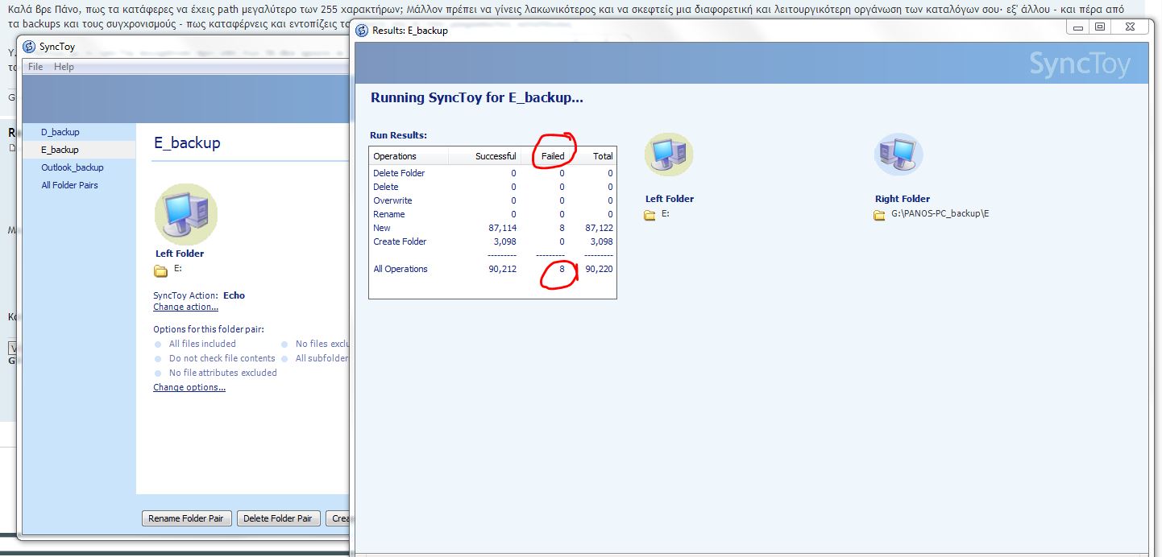Screen dimensions: 1162x557
Task: Click the 'All files included' option text
Action: [202, 344]
